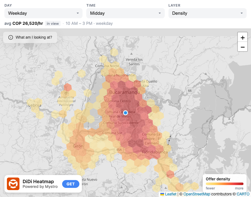Open the CARTO attribution link
Image resolution: width=251 pixels, height=197 pixels.
click(x=243, y=194)
